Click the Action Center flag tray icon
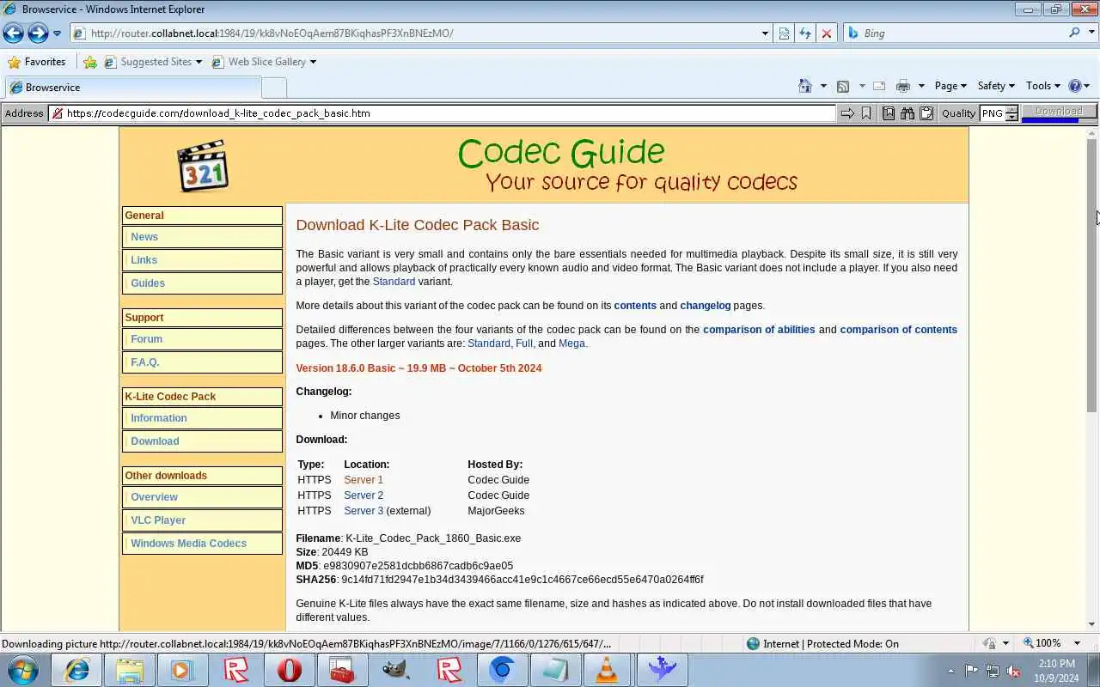The width and height of the screenshot is (1100, 687). [x=971, y=671]
